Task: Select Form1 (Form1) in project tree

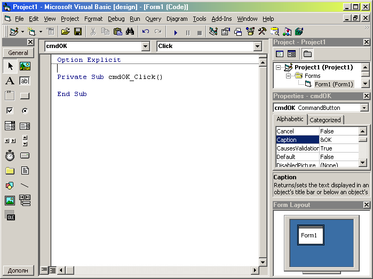Action: click(x=334, y=84)
